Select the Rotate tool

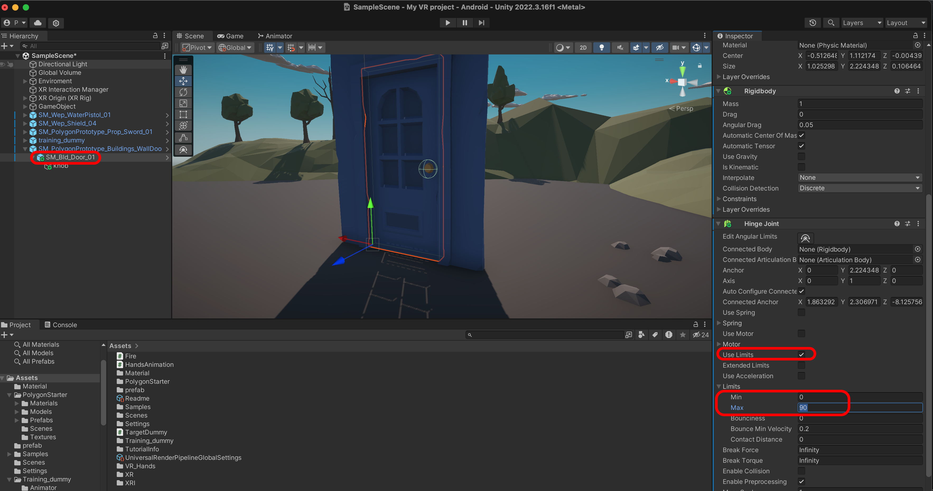(x=183, y=92)
